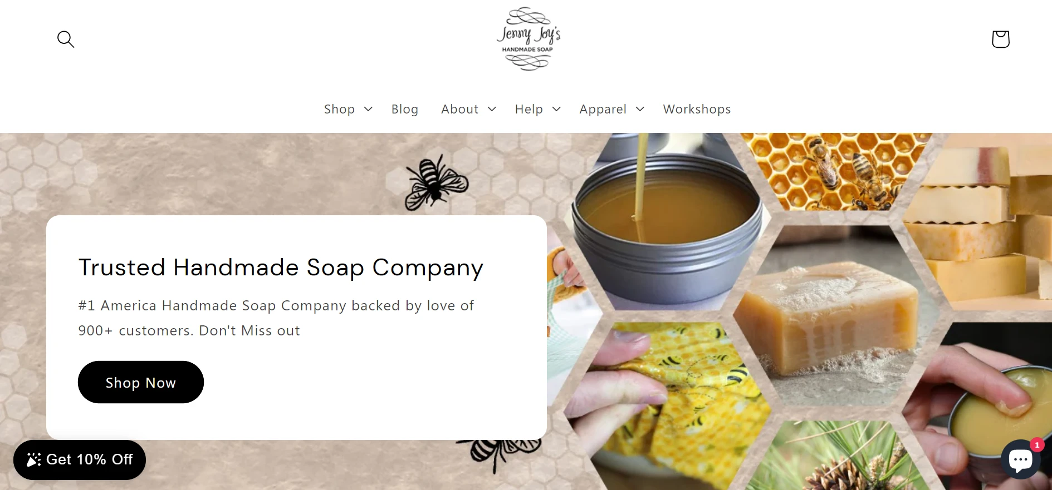
Task: Open the search magnifier icon
Action: (x=66, y=39)
